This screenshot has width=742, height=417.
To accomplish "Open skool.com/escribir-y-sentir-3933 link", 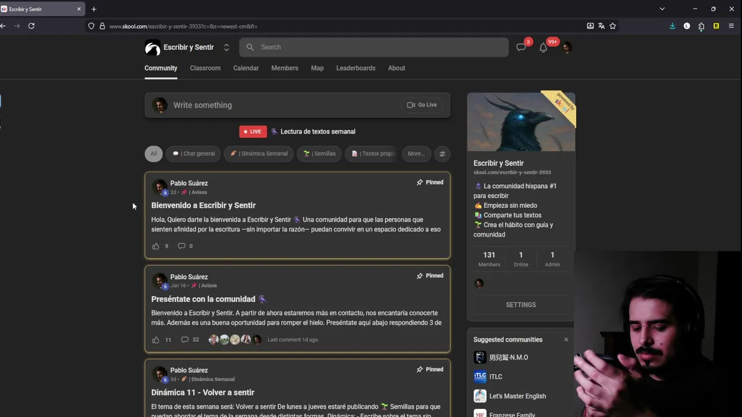I will 512,173.
